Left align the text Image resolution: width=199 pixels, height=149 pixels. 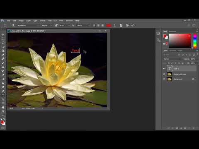pyautogui.click(x=94, y=25)
